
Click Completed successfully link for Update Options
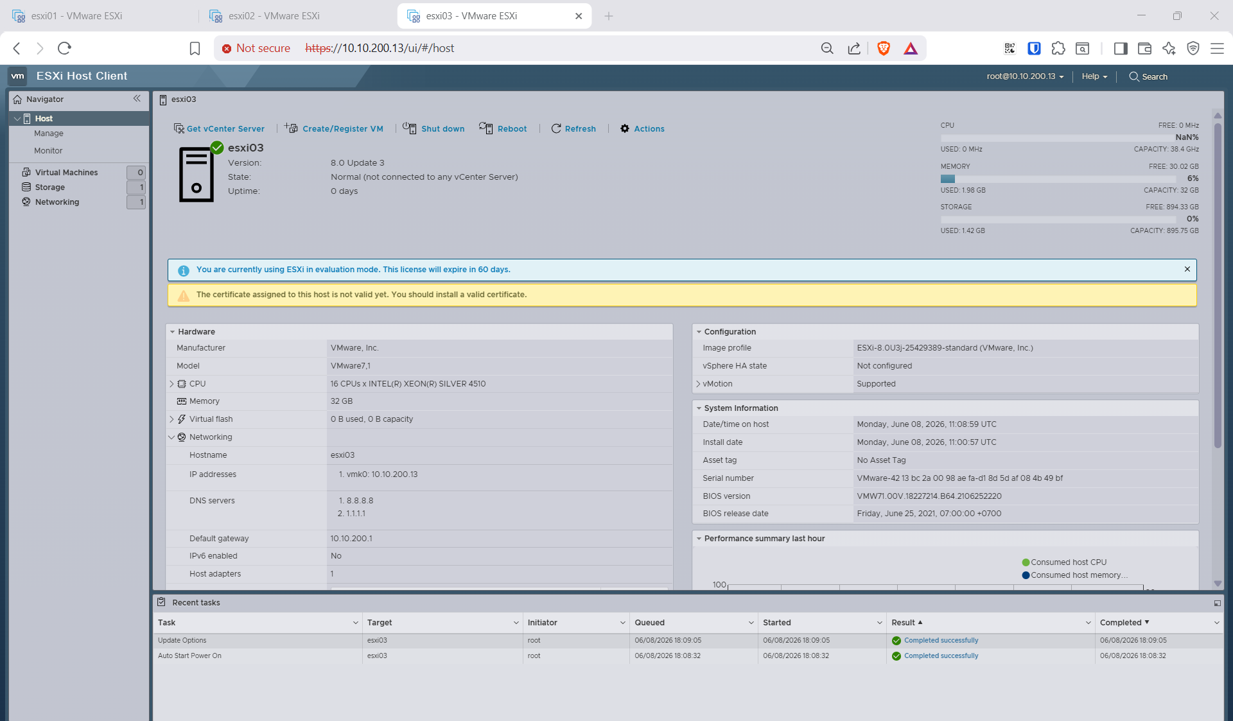click(x=941, y=641)
